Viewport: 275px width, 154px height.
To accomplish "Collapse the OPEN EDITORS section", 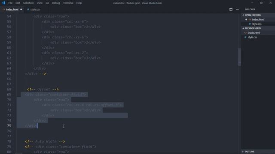I will 253,15.
